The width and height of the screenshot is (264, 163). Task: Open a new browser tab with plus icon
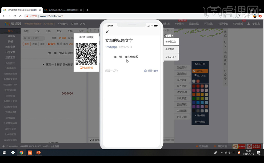click(x=87, y=10)
